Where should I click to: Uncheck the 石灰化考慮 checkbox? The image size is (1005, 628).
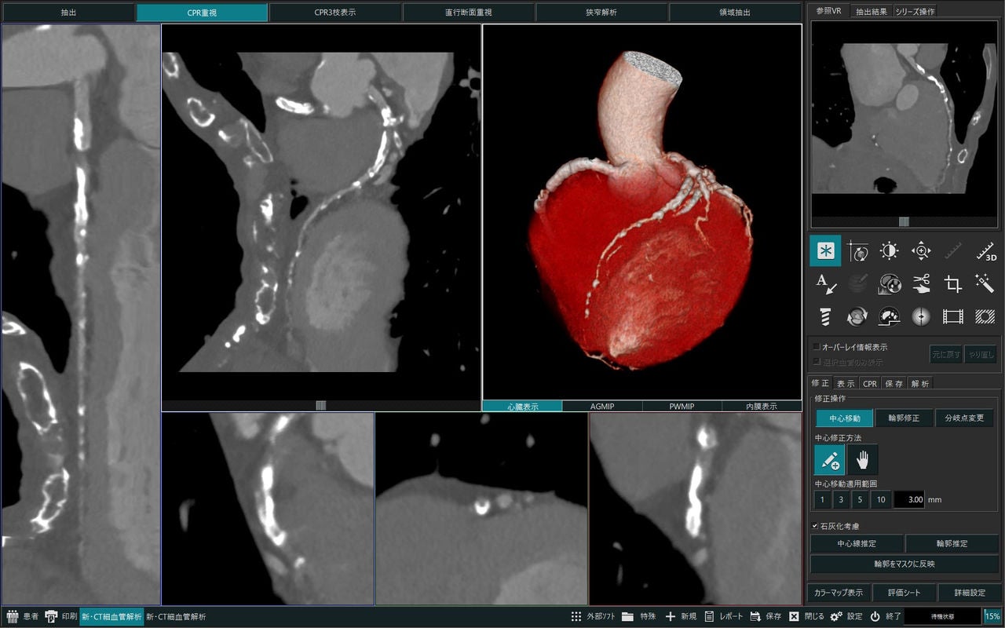[x=817, y=526]
